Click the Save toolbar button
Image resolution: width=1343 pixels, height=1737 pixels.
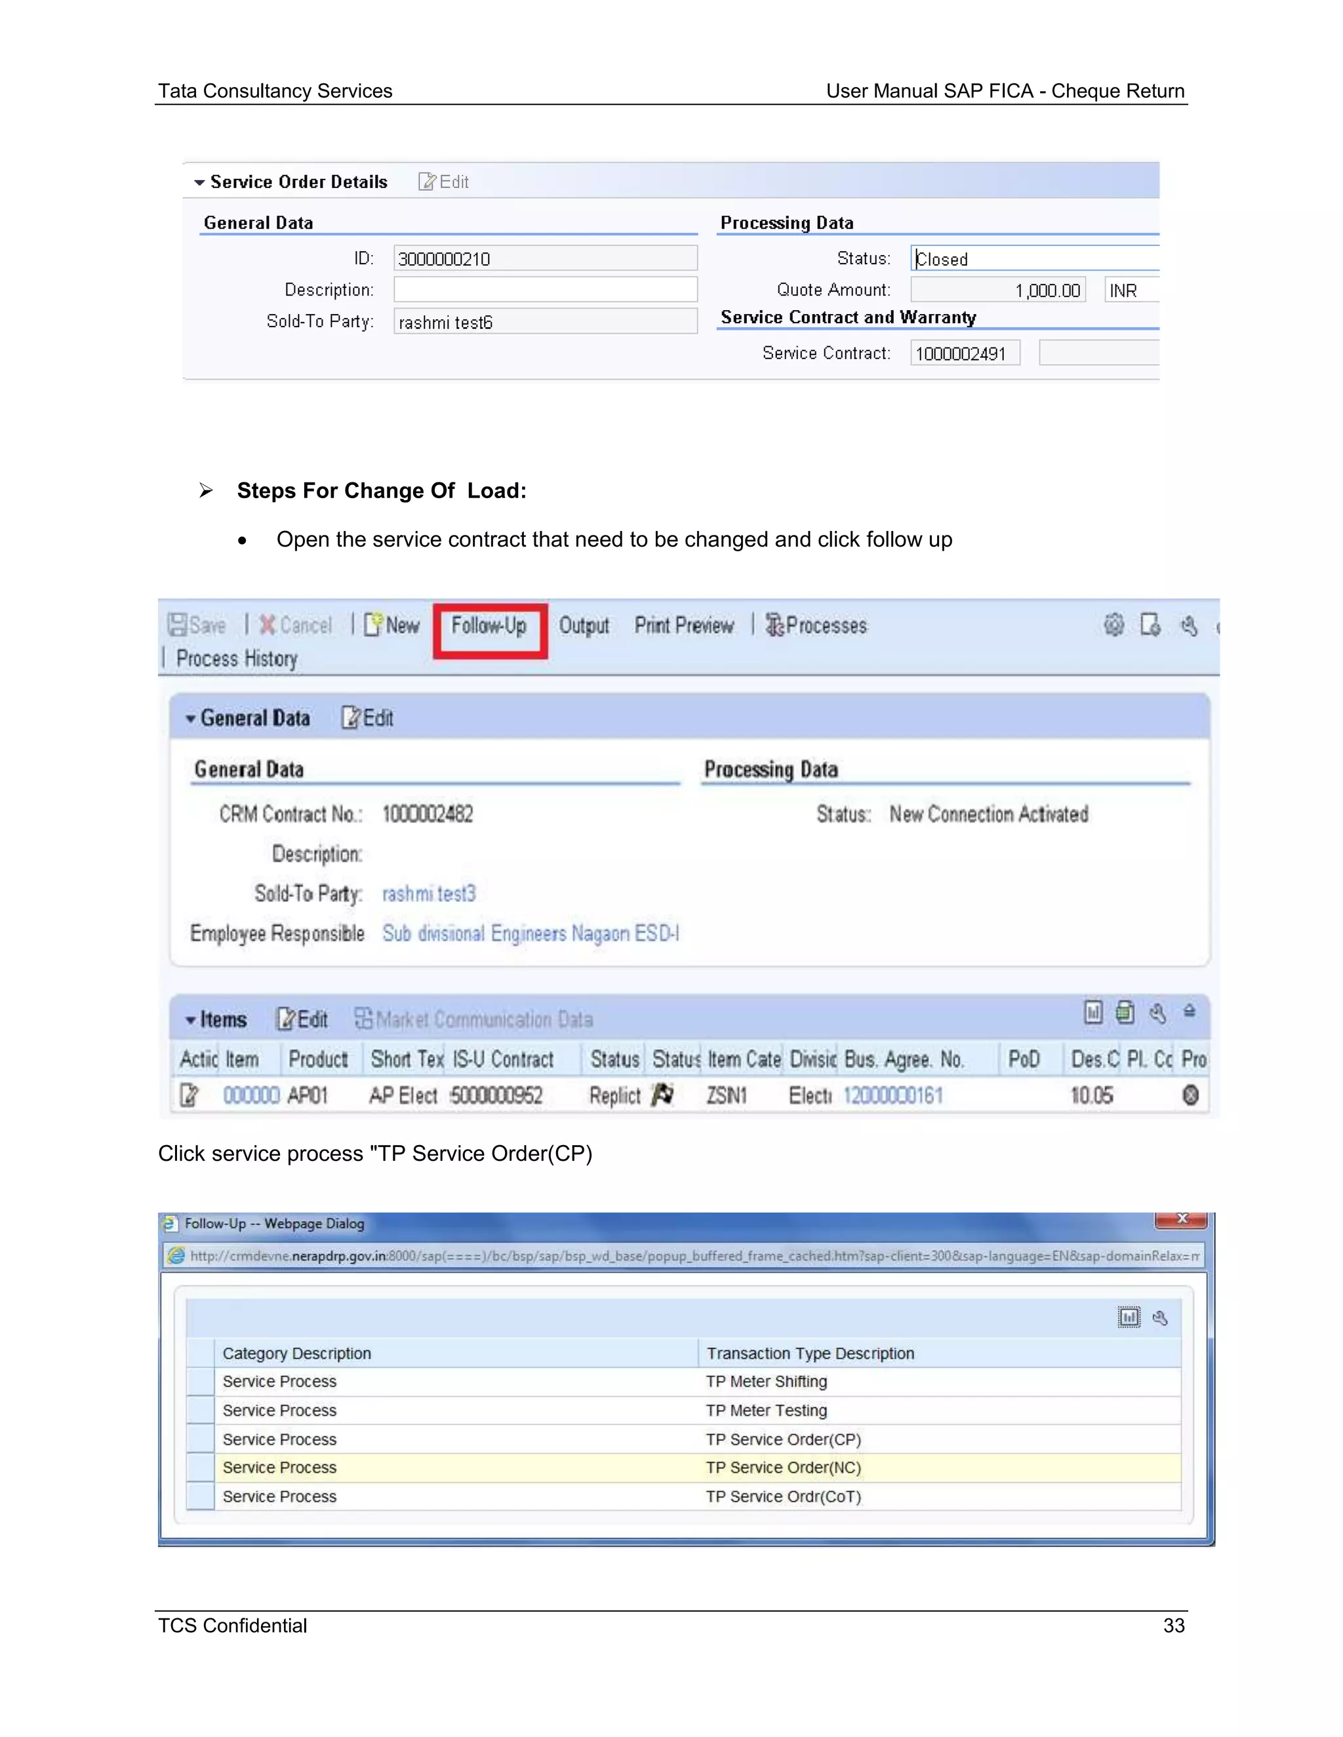tap(197, 625)
